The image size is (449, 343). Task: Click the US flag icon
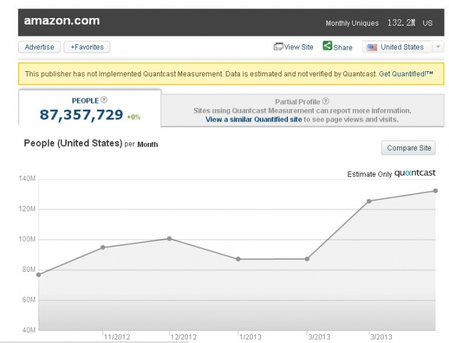(x=372, y=47)
